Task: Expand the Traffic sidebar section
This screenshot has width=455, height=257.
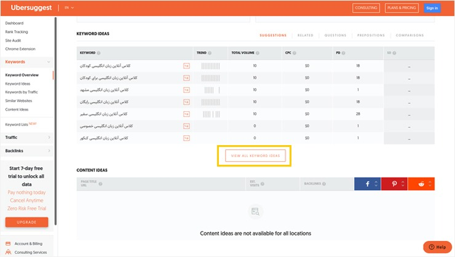Action: point(49,137)
